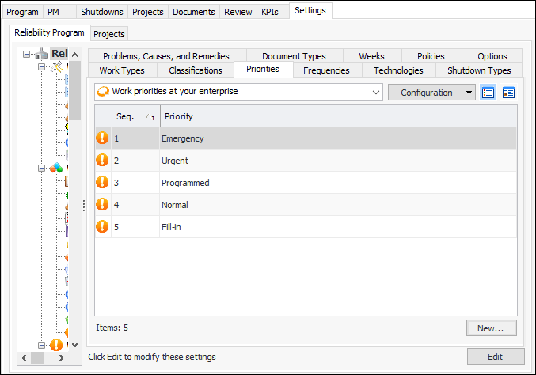This screenshot has height=375, width=536.
Task: Click the Fill-in priority warning icon
Action: click(x=102, y=227)
